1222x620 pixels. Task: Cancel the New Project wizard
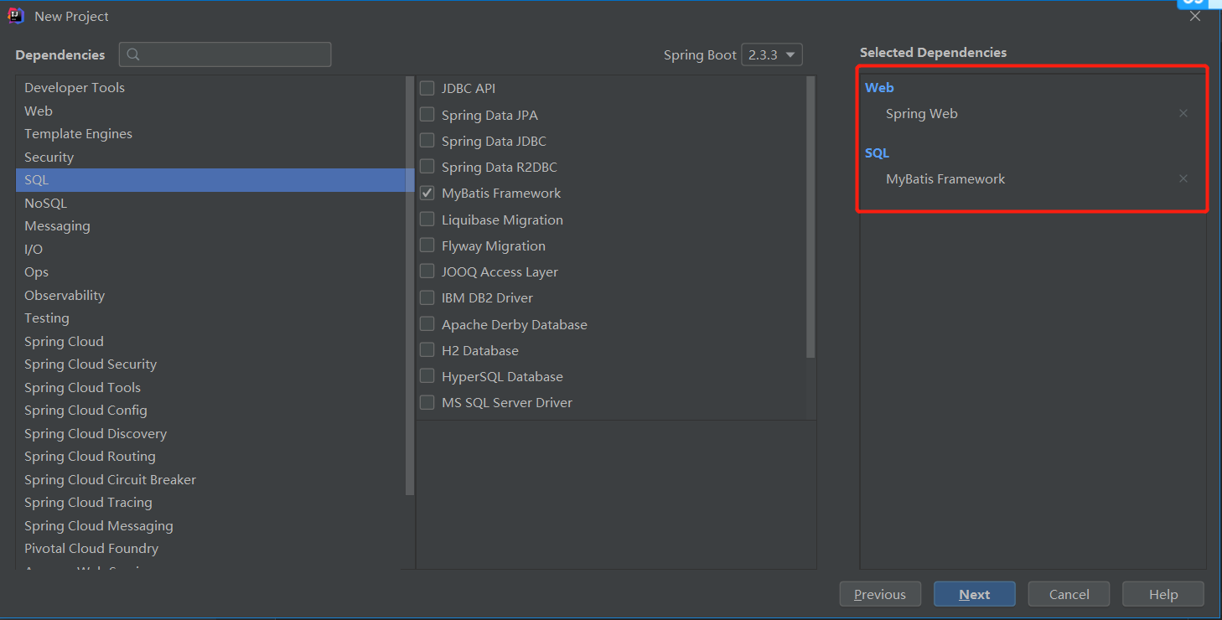(1069, 594)
